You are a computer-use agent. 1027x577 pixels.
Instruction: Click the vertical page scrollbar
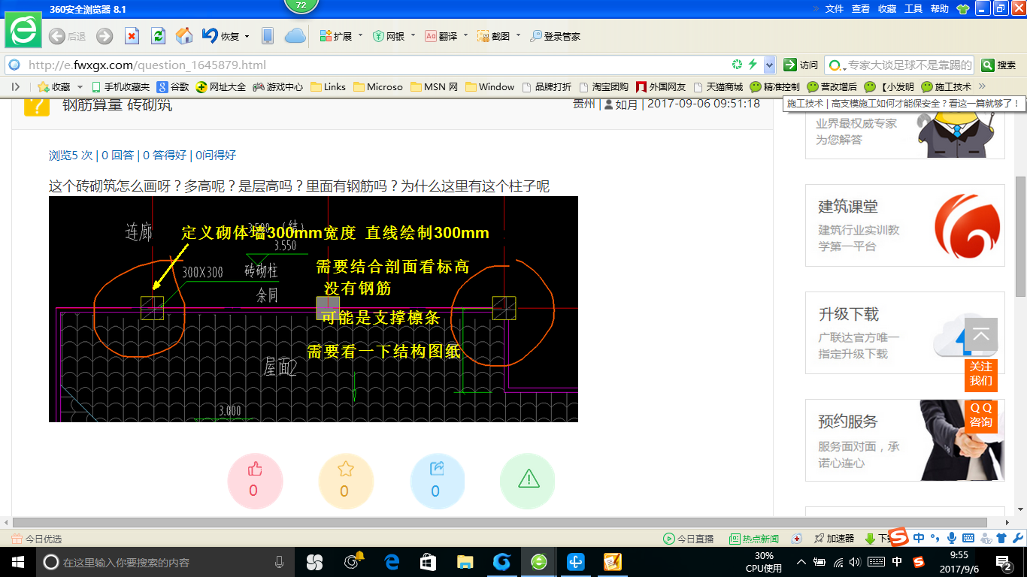(x=1020, y=236)
